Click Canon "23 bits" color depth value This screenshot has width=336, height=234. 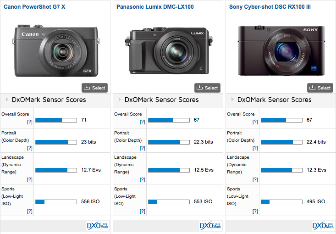click(x=88, y=142)
